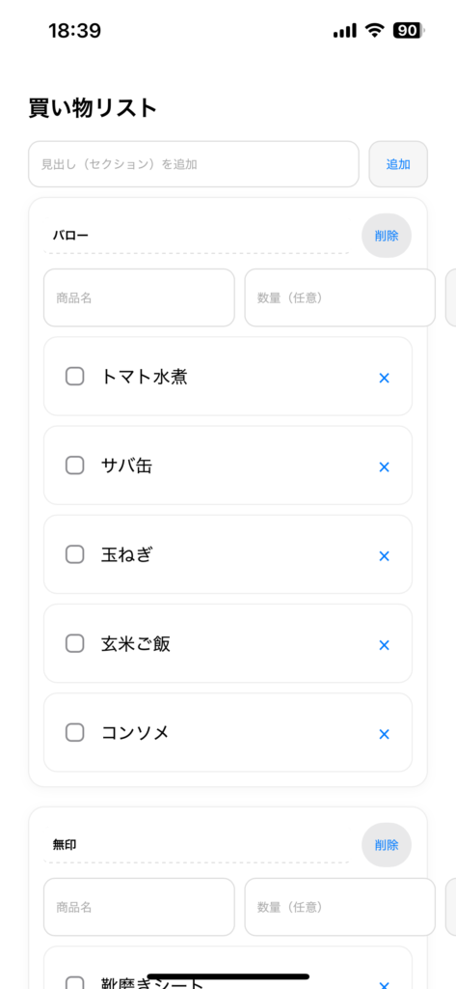Tap the Wi-Fi status icon
The image size is (456, 989).
375,30
